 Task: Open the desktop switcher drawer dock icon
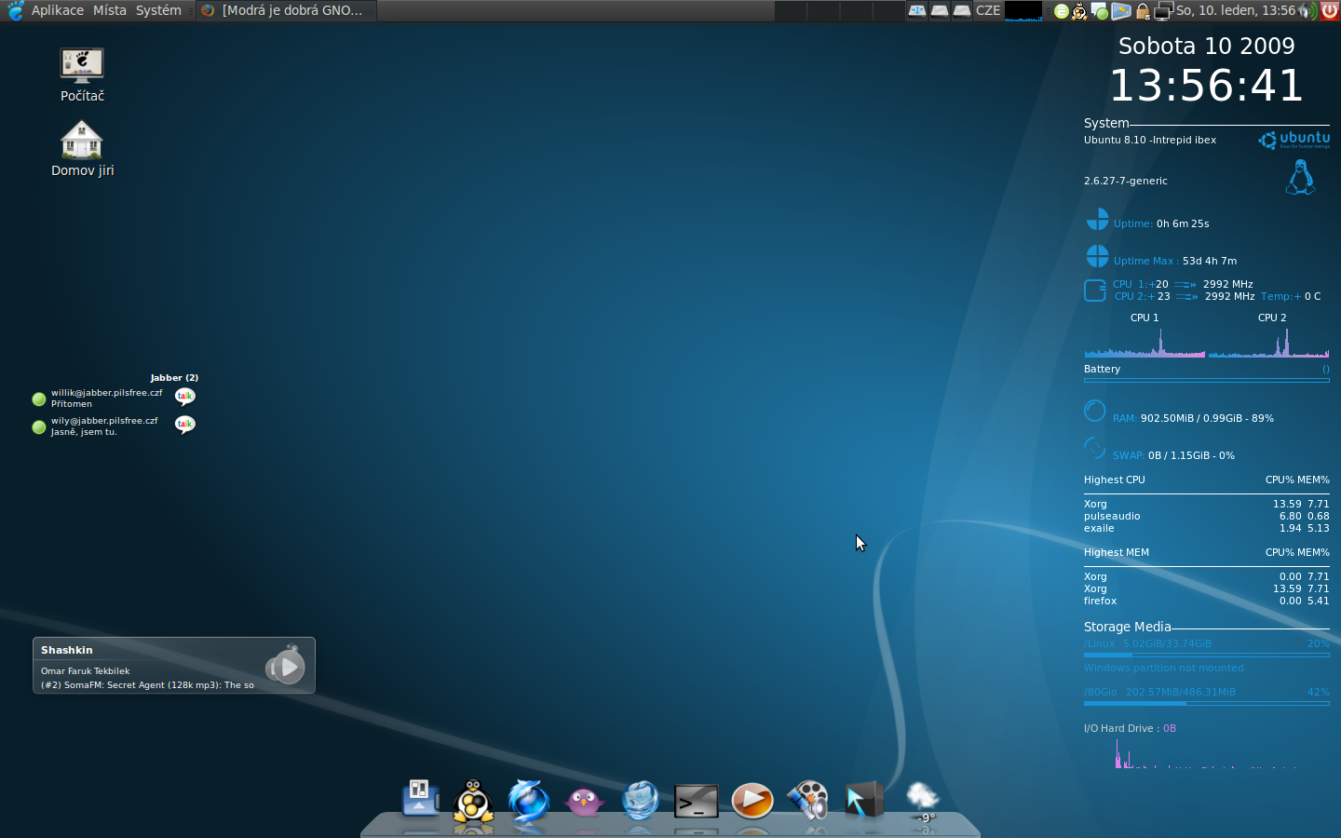point(420,798)
